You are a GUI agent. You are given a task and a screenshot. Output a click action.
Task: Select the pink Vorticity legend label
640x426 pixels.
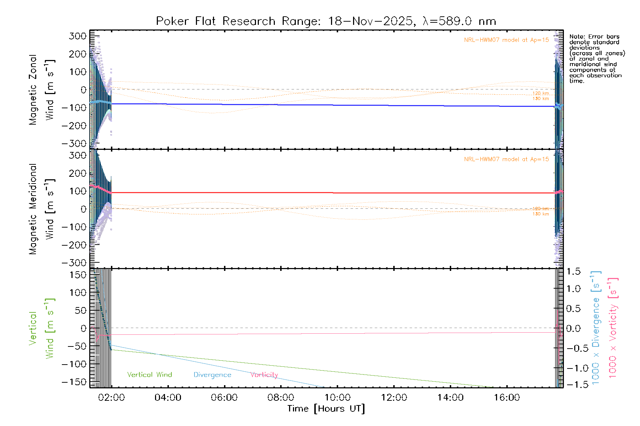coord(264,375)
